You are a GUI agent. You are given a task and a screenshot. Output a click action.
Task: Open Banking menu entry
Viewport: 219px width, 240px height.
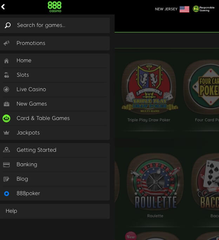coord(55,164)
